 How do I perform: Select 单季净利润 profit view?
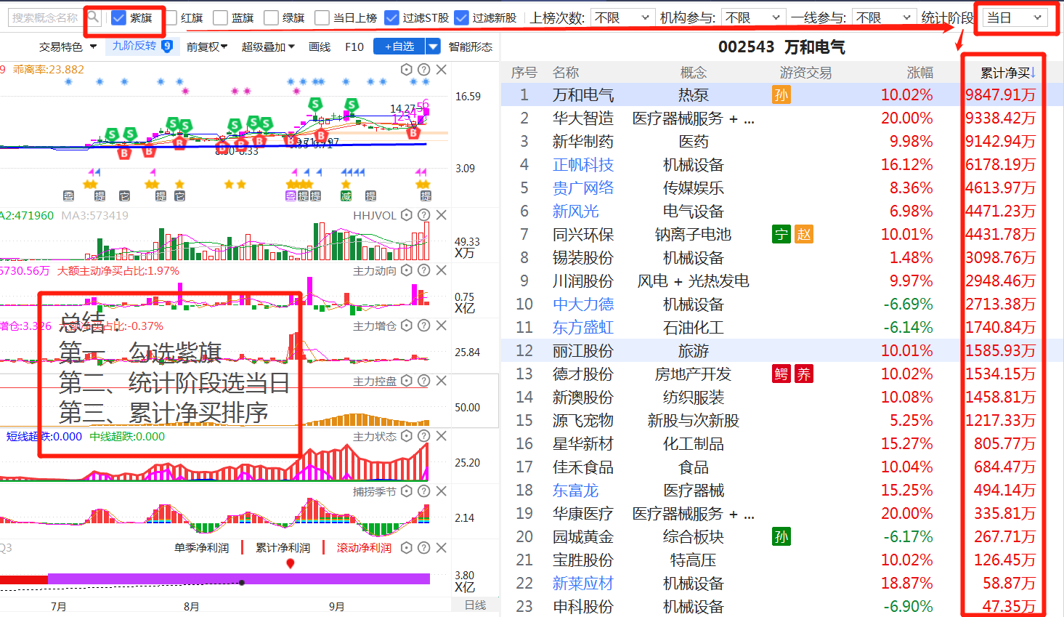tap(202, 548)
